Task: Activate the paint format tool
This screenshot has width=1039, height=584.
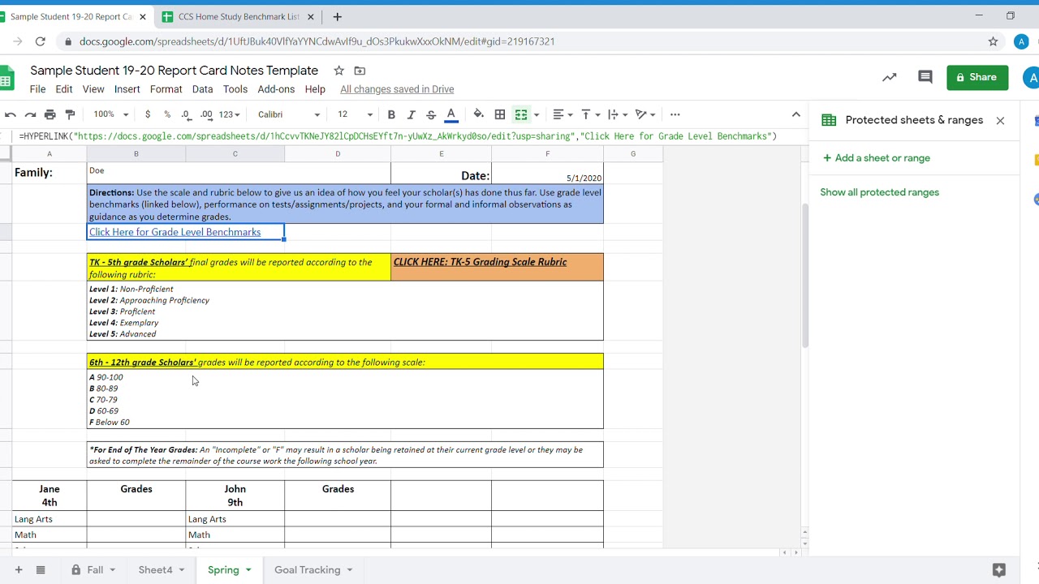Action: click(70, 114)
